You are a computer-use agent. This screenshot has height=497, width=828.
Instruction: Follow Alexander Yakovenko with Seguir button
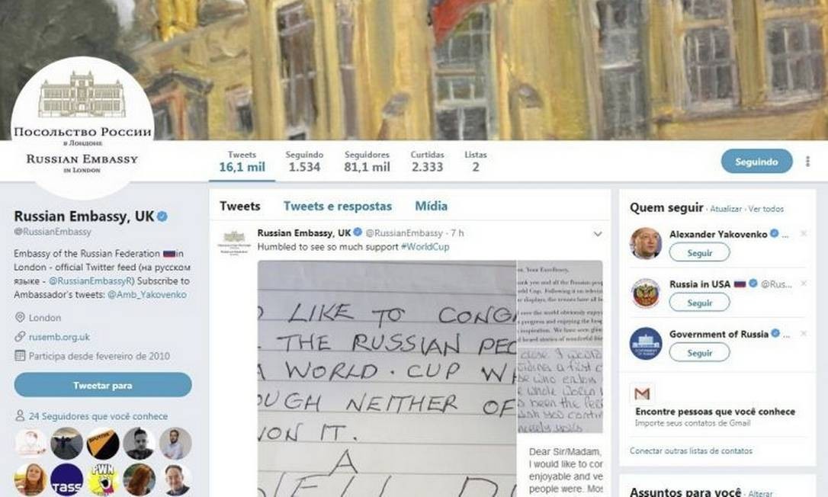pyautogui.click(x=699, y=253)
